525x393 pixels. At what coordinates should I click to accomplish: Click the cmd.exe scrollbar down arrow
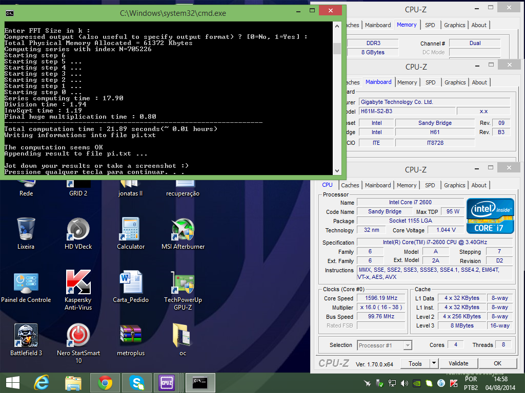coord(337,171)
